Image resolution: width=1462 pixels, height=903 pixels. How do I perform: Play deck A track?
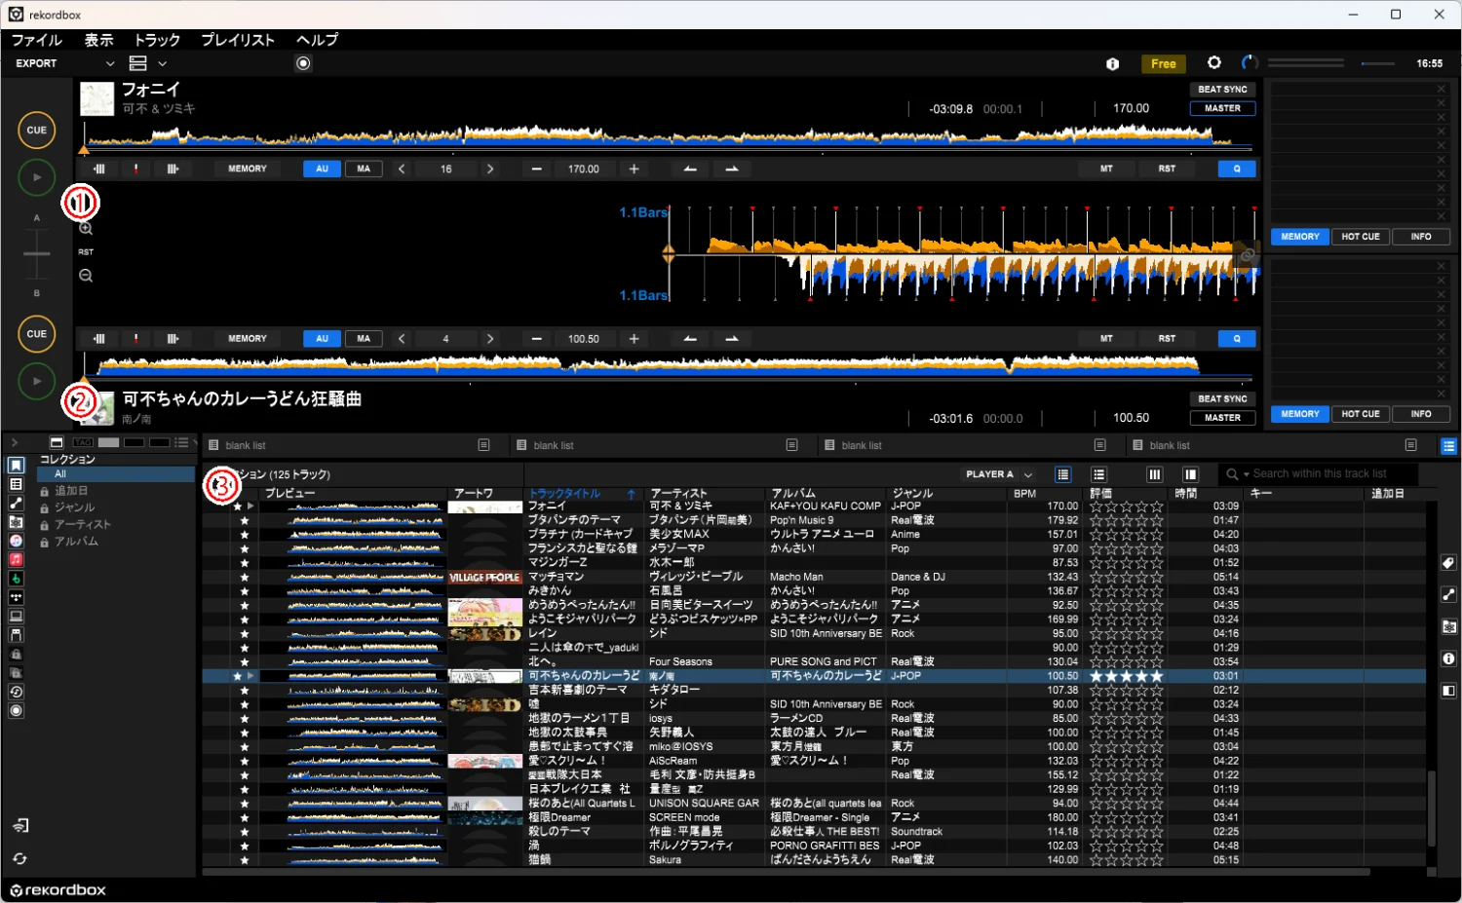click(37, 177)
